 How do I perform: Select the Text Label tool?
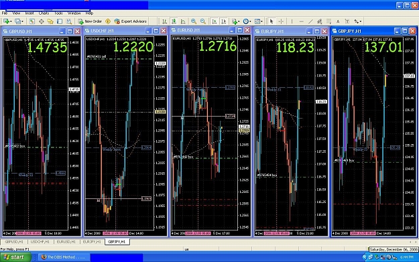point(347,21)
